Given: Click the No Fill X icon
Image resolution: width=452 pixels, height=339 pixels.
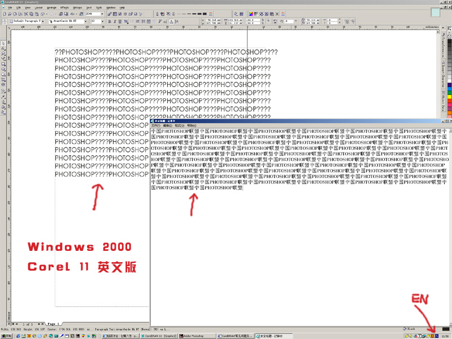Looking at the screenshot, I should pyautogui.click(x=277, y=14).
